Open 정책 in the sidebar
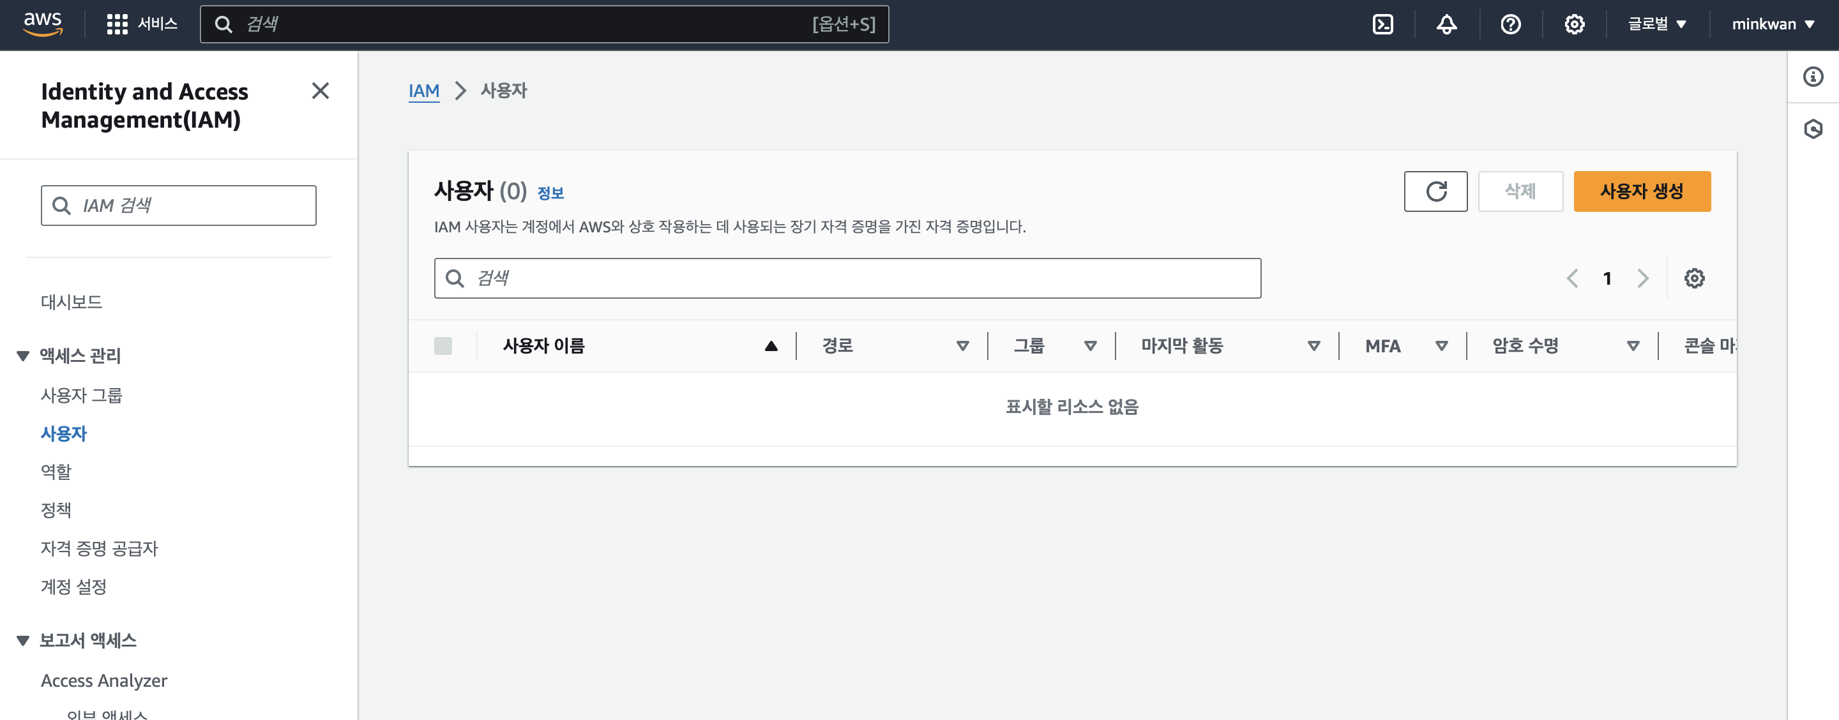 [x=56, y=510]
